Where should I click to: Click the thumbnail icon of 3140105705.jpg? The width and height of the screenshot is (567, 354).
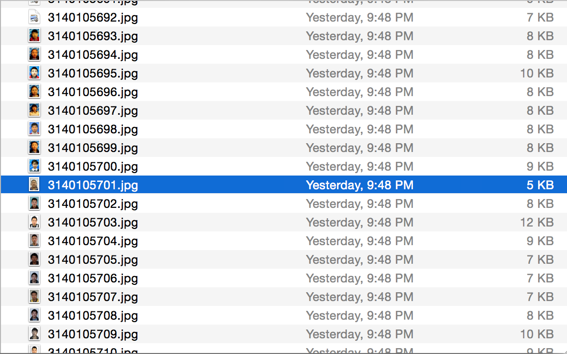pyautogui.click(x=34, y=259)
